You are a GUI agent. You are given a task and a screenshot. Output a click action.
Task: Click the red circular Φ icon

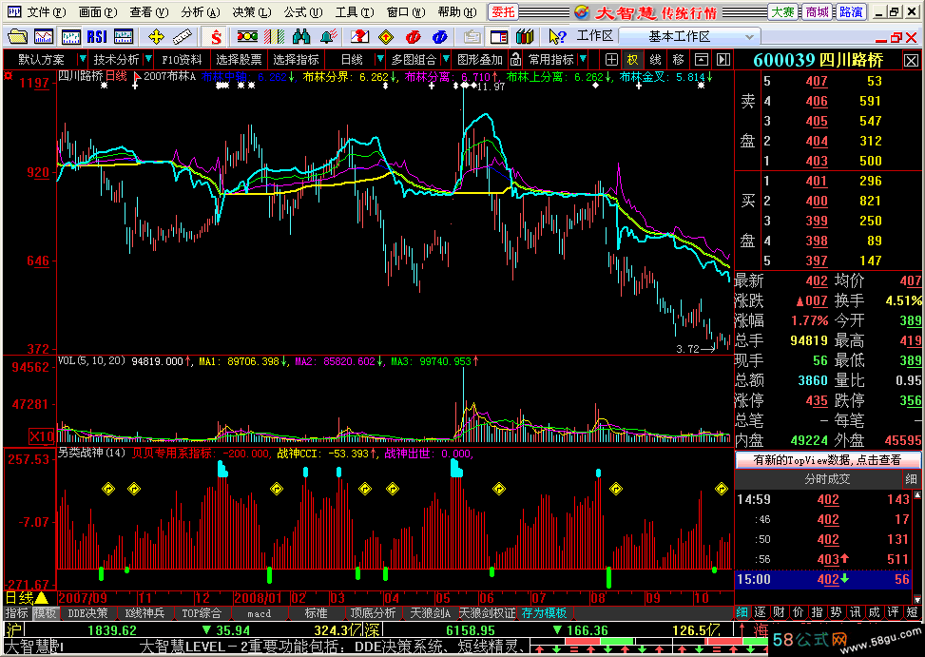point(413,37)
